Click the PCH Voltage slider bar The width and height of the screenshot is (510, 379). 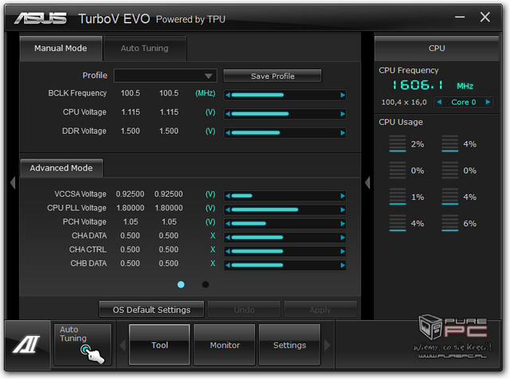[x=285, y=224]
